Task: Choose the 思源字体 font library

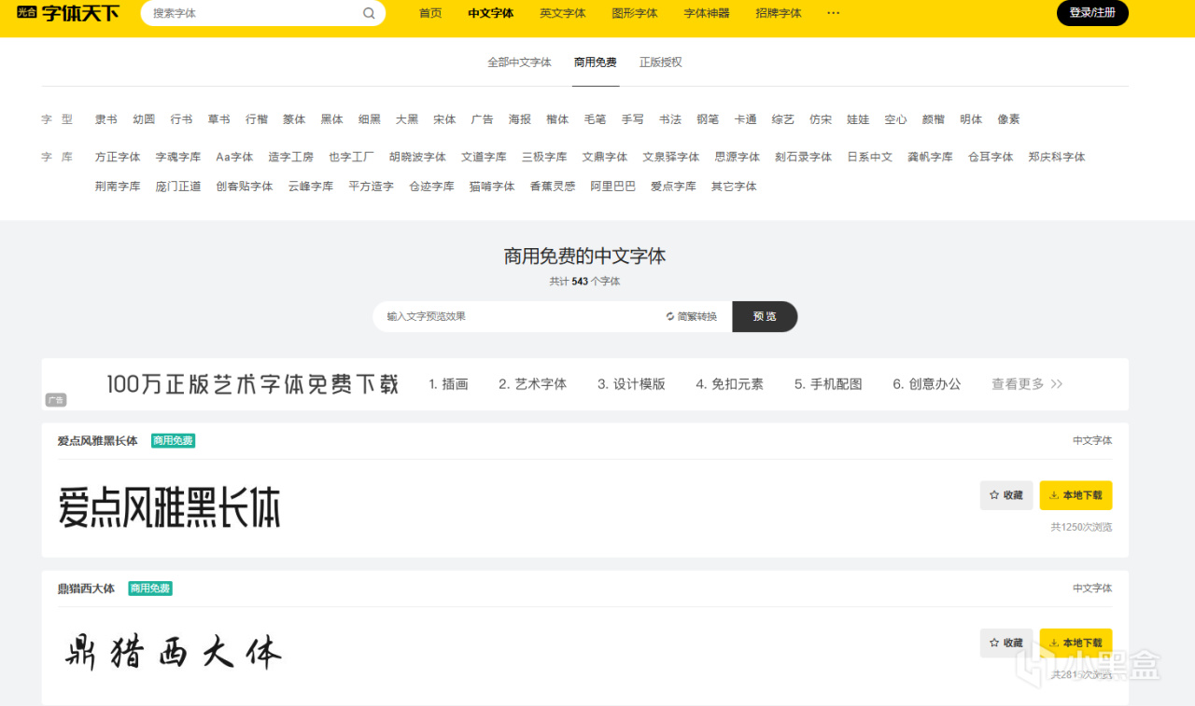Action: click(x=738, y=157)
